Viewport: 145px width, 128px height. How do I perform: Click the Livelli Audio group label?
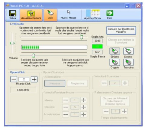coord(17,24)
